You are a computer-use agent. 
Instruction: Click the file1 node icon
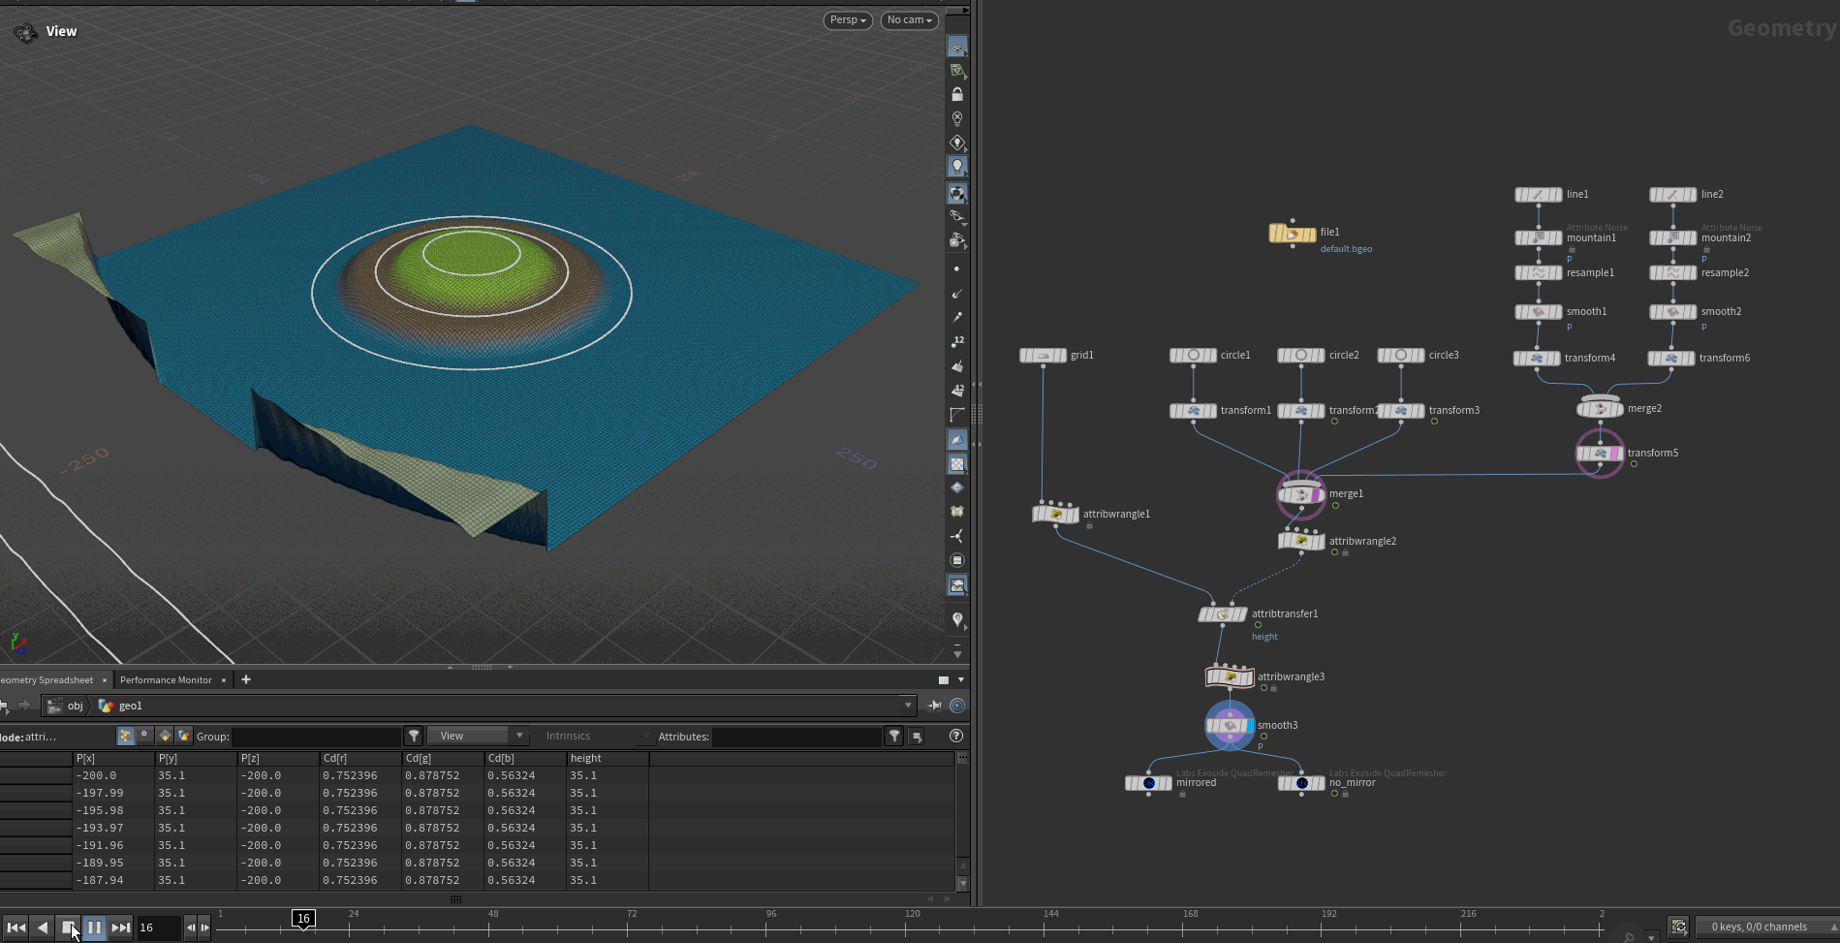1293,234
